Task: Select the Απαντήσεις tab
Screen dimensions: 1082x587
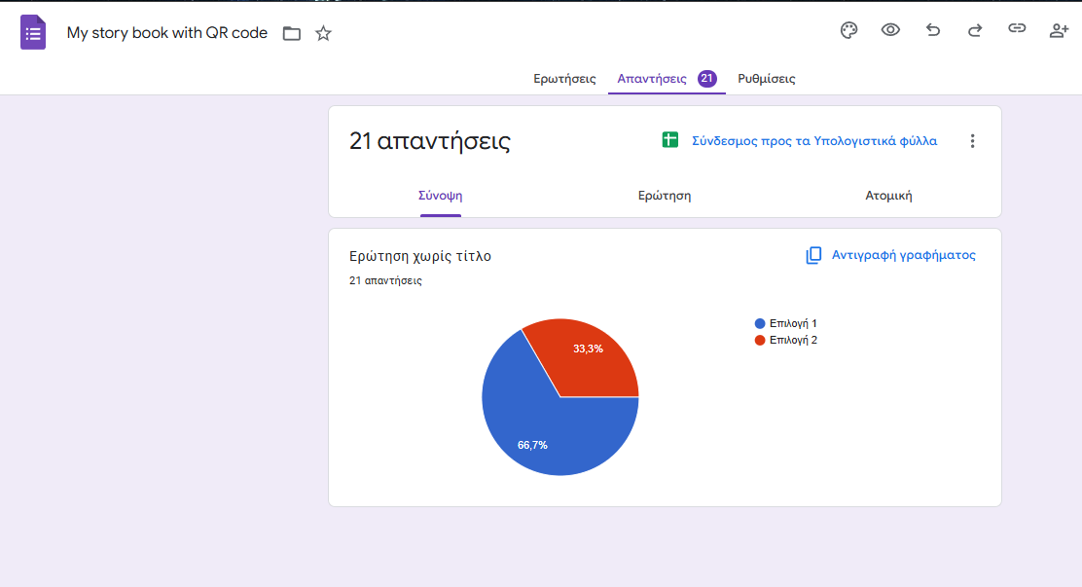Action: 652,79
